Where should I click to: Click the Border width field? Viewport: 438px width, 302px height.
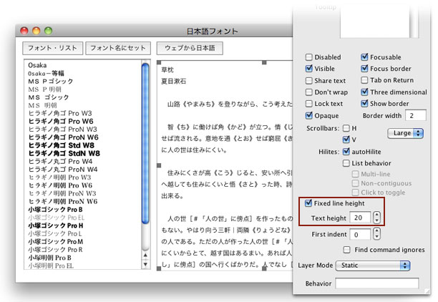pyautogui.click(x=416, y=115)
